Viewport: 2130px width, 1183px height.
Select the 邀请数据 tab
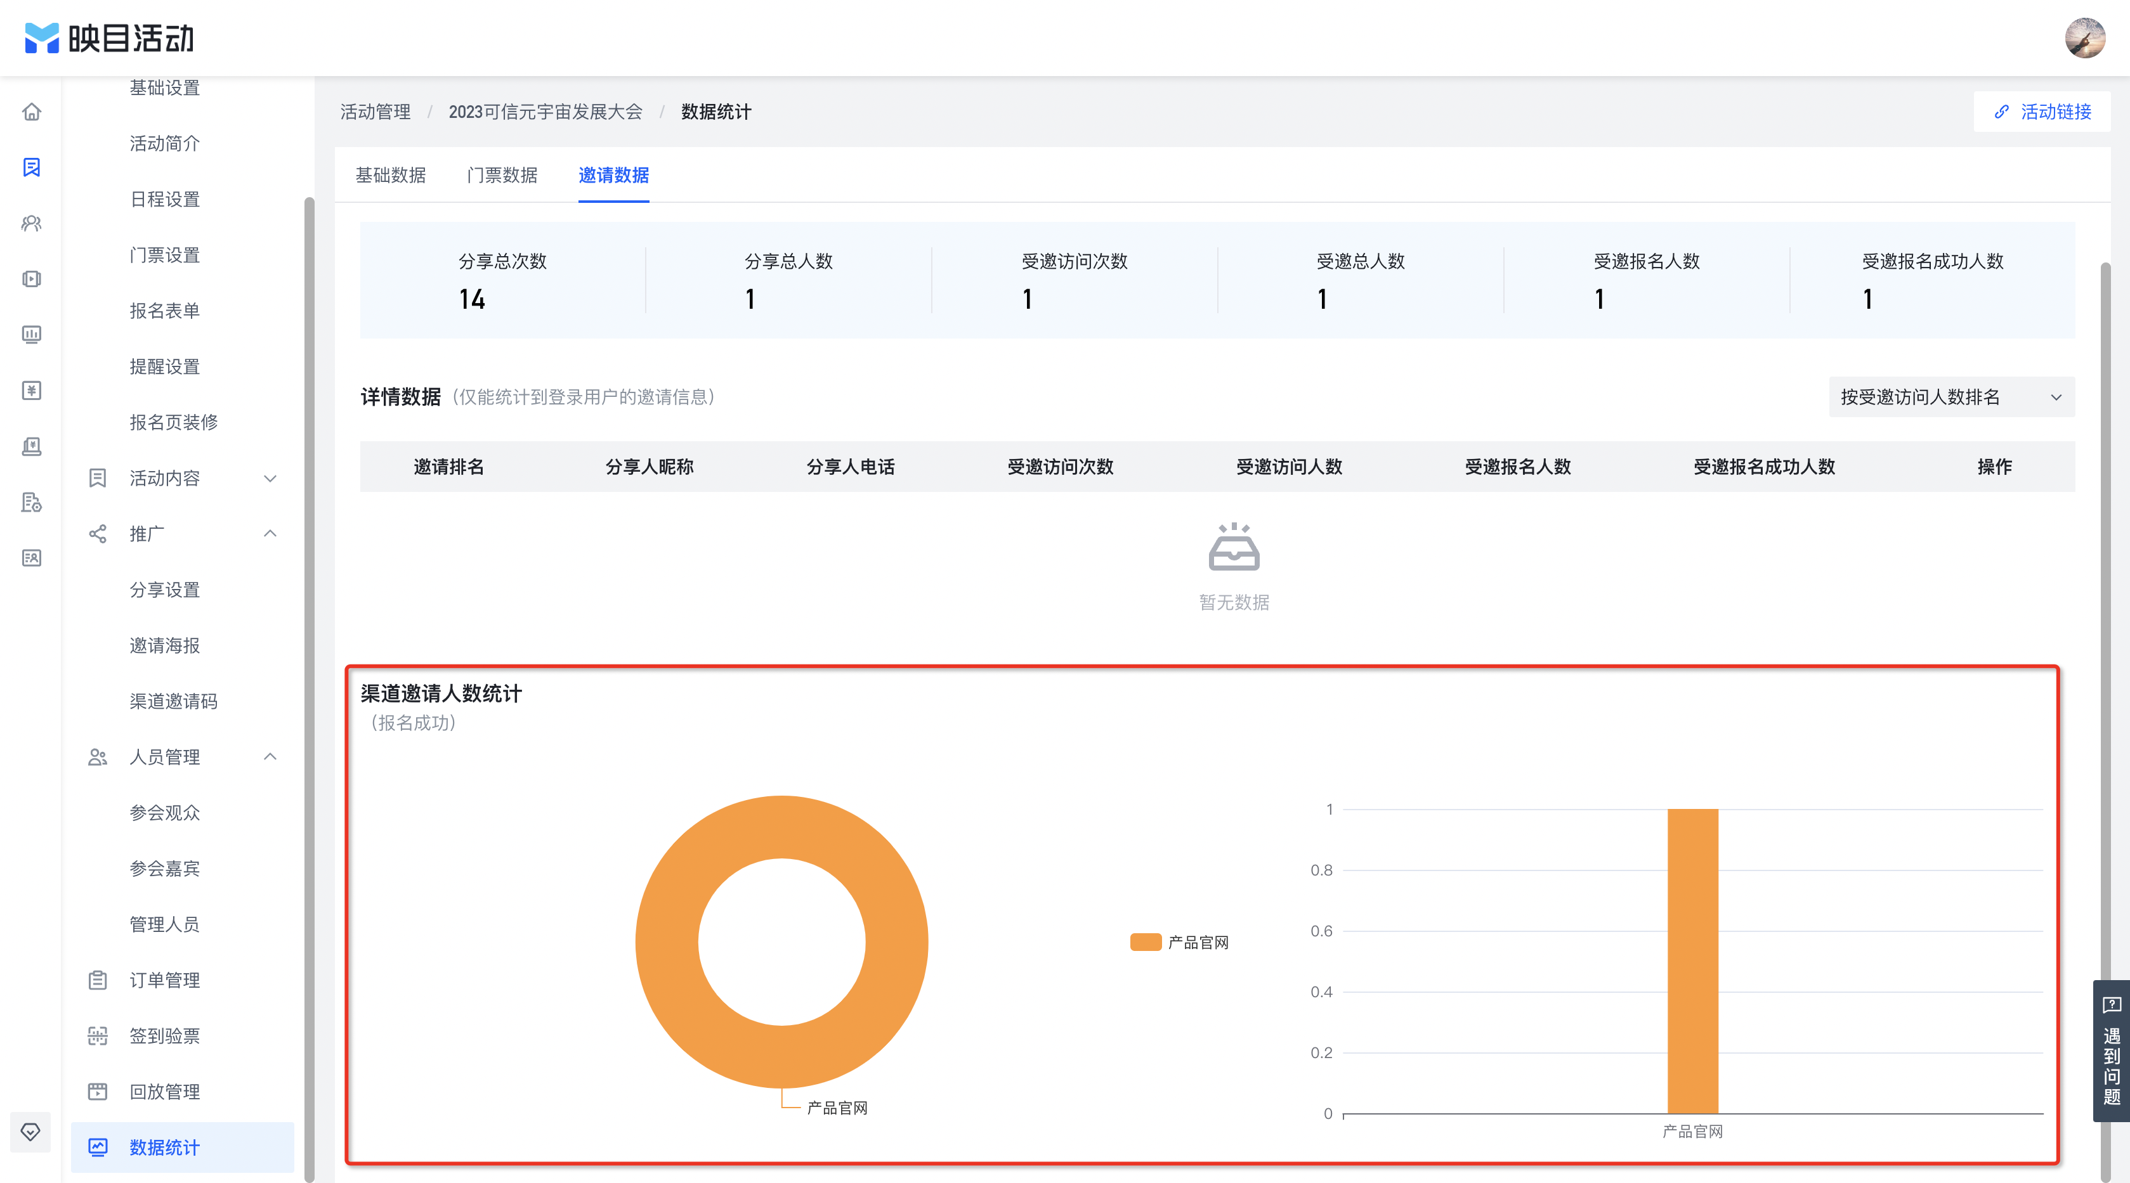pos(613,175)
